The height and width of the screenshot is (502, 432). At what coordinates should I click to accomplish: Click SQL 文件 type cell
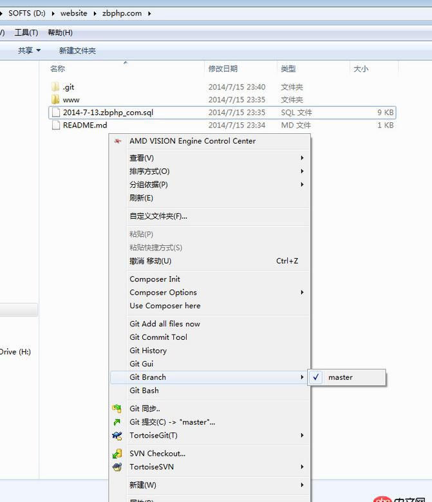point(297,113)
